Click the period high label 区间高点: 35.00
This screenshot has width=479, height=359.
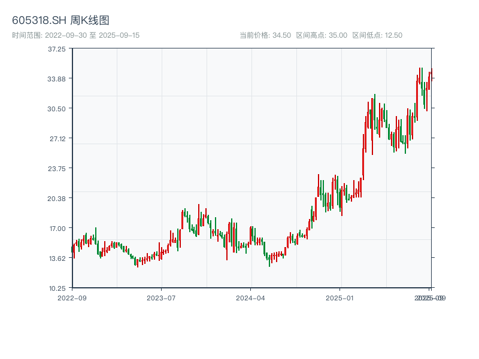tap(322, 35)
